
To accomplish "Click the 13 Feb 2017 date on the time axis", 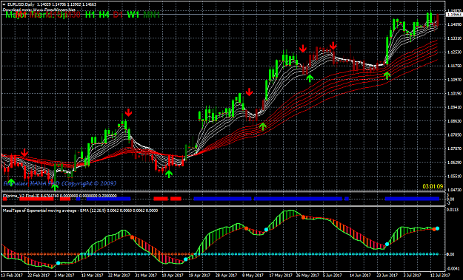I will tap(12, 276).
